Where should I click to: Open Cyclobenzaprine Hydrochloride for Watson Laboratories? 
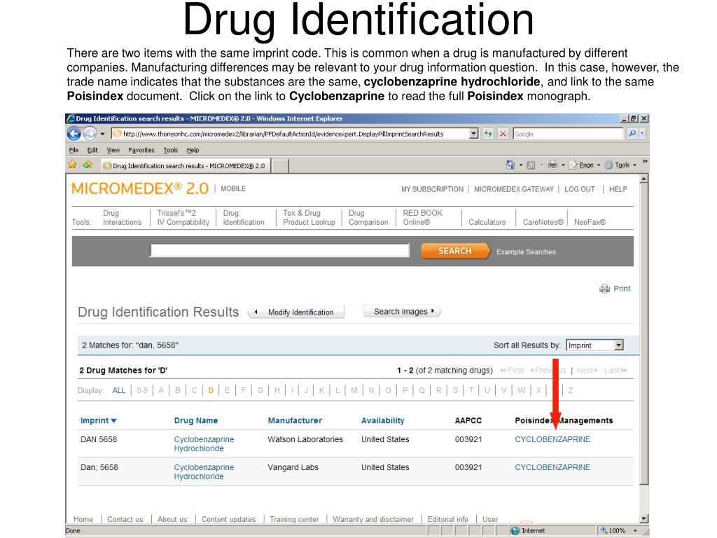(204, 443)
